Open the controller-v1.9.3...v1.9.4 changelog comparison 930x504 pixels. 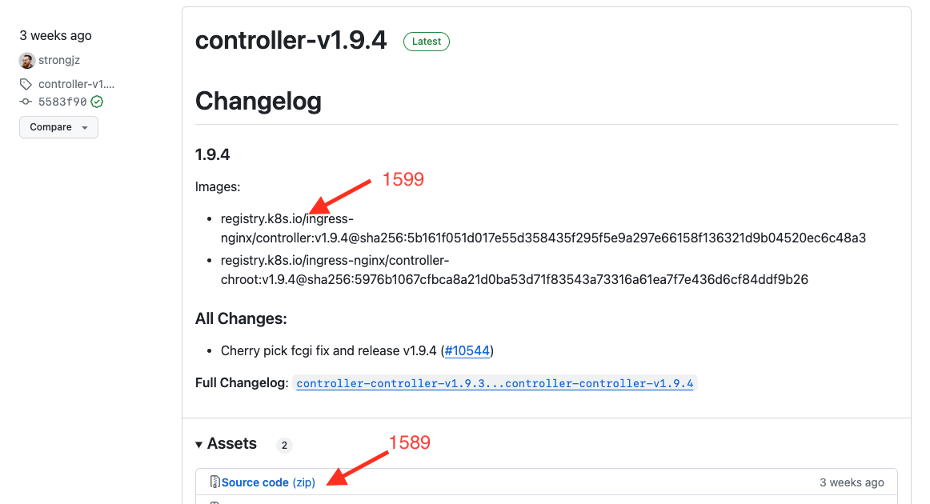click(x=495, y=383)
